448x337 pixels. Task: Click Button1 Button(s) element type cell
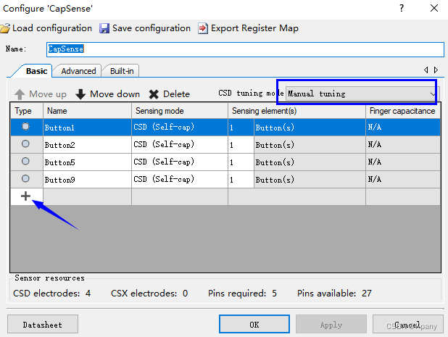310,127
